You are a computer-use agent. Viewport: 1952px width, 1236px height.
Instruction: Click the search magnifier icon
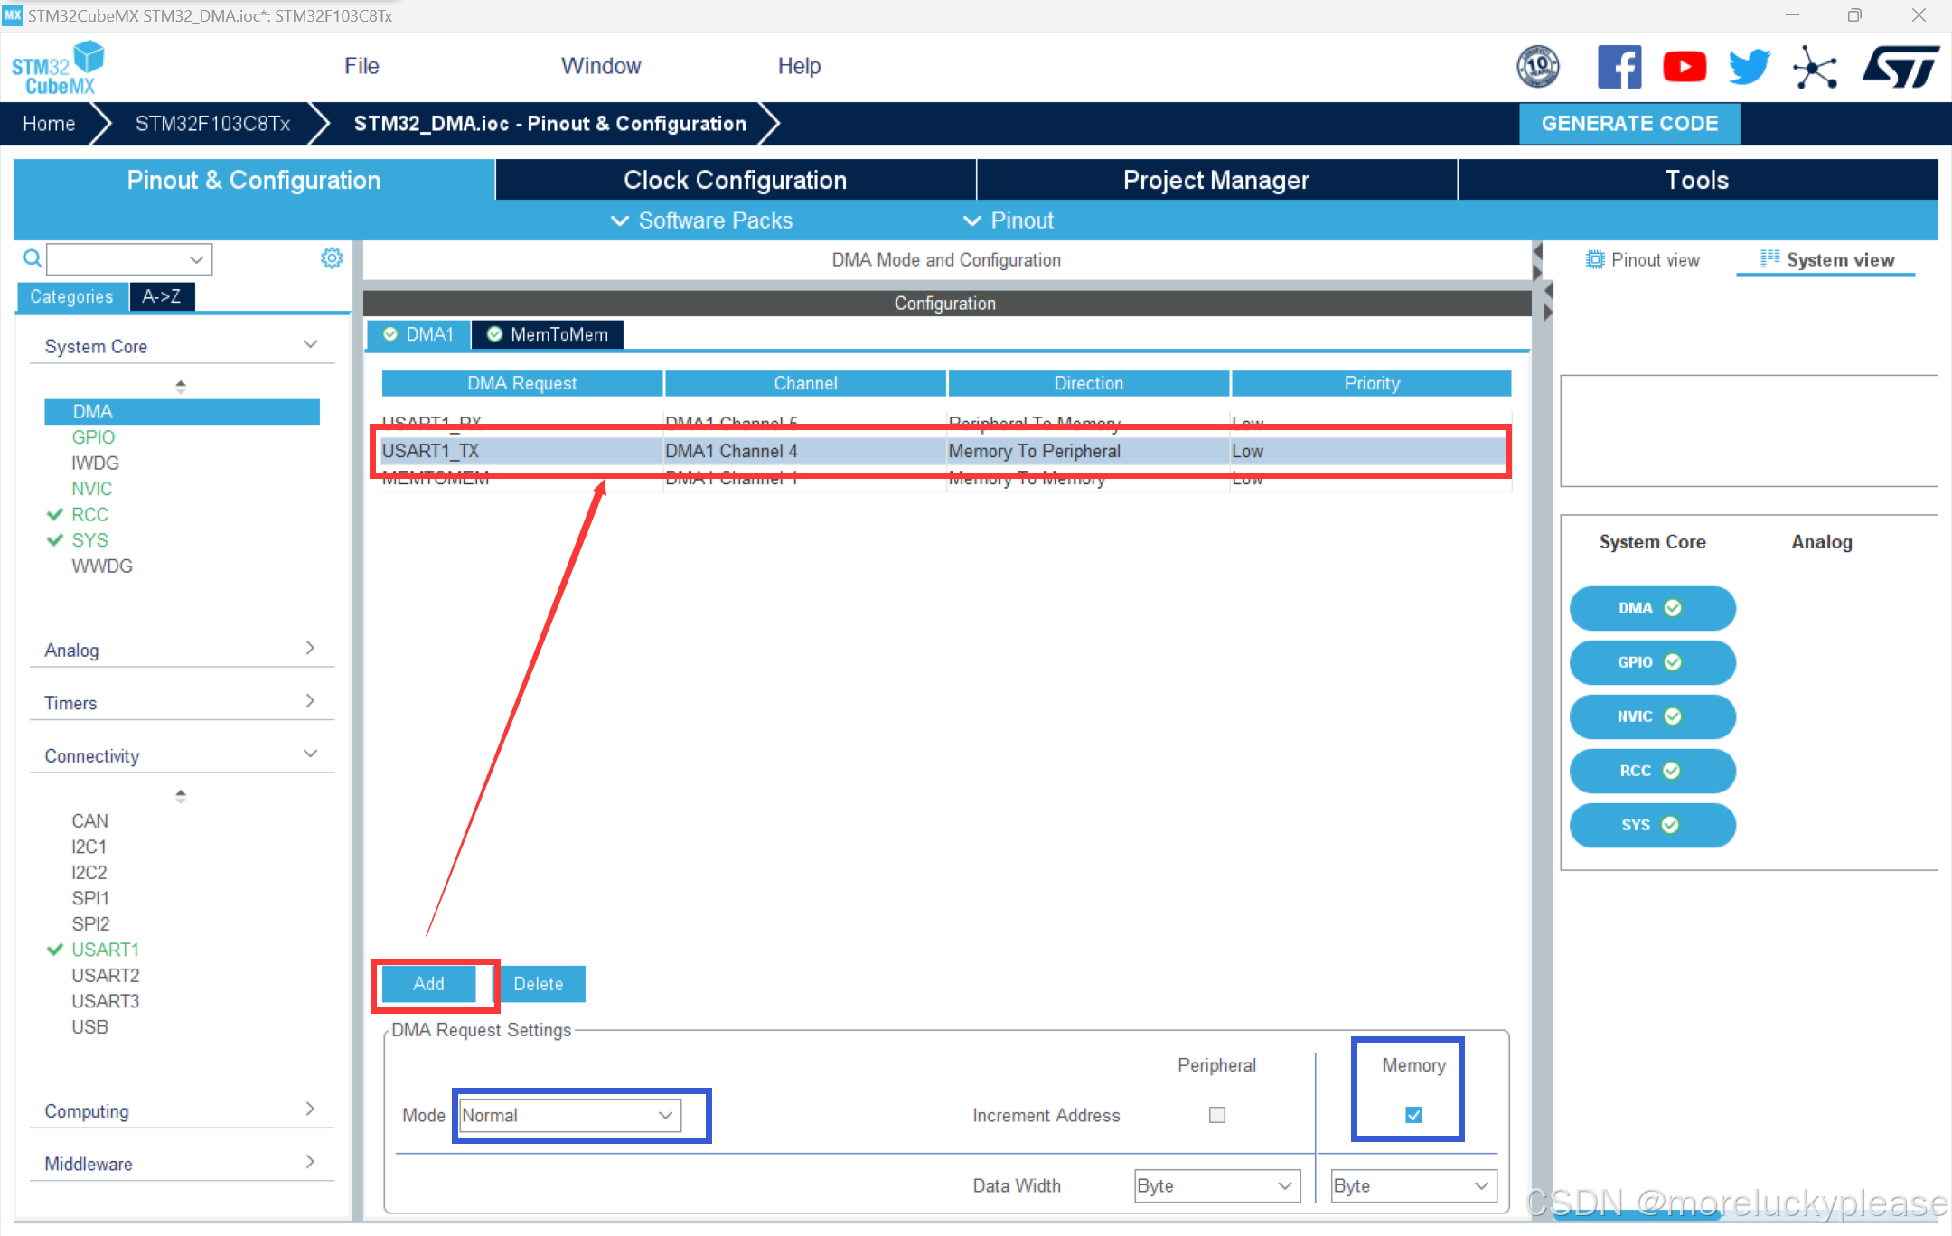(x=32, y=259)
